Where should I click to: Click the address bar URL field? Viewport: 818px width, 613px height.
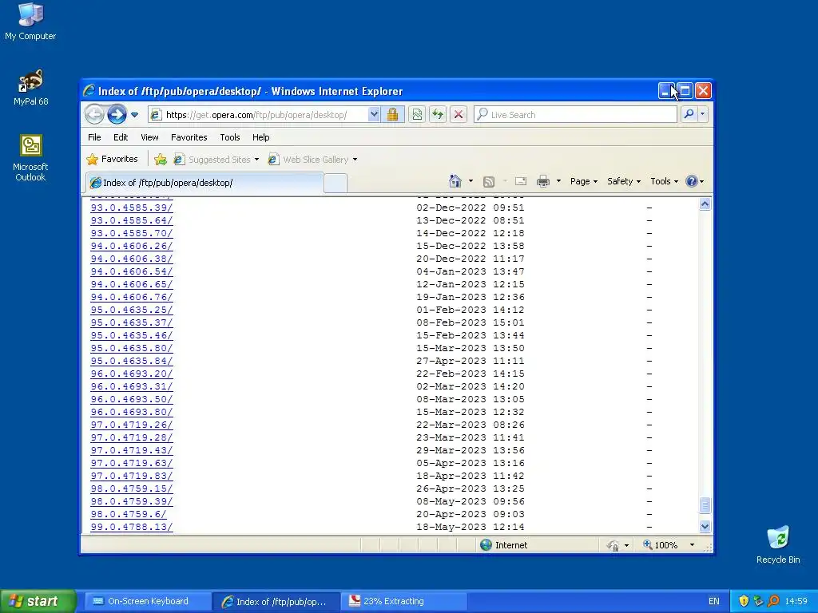258,115
